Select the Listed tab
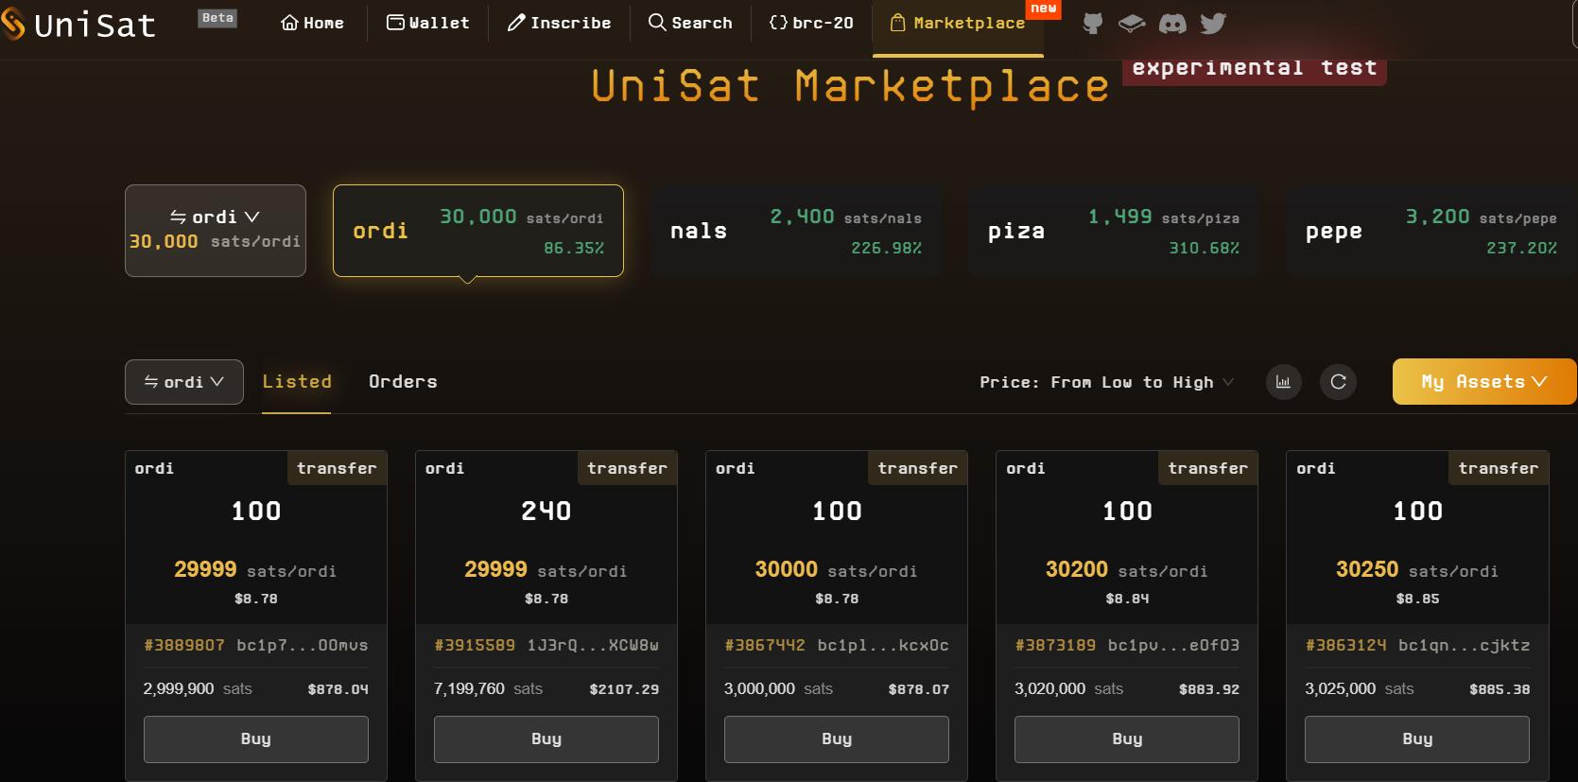 297,382
